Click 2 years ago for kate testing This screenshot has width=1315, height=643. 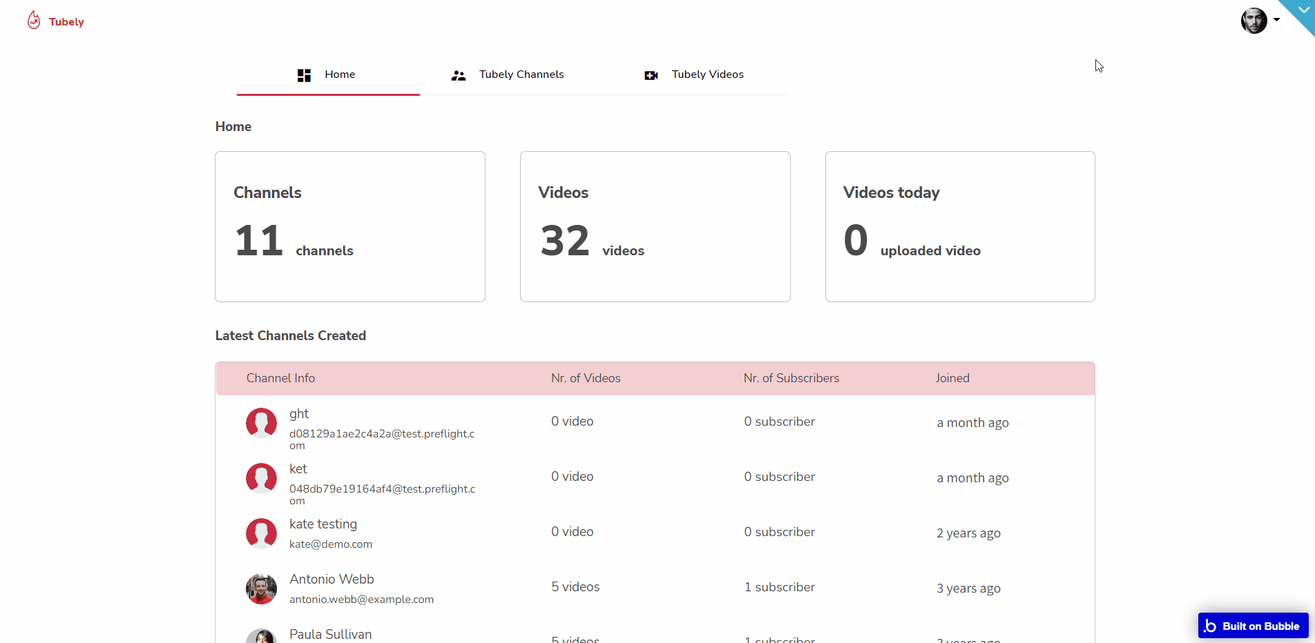pyautogui.click(x=968, y=533)
